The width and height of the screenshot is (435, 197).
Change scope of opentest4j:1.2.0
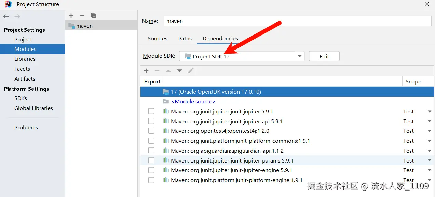click(430, 131)
